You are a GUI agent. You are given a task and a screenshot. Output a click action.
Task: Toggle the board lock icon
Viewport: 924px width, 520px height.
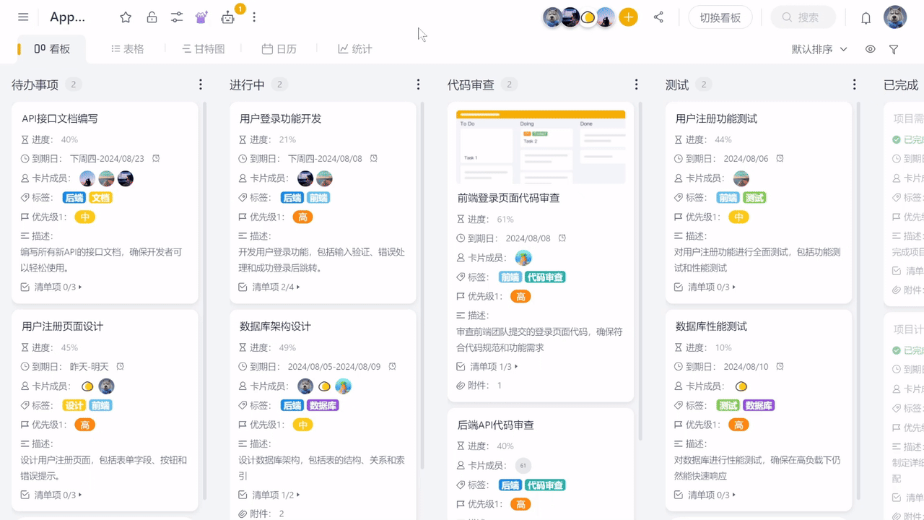pos(152,17)
